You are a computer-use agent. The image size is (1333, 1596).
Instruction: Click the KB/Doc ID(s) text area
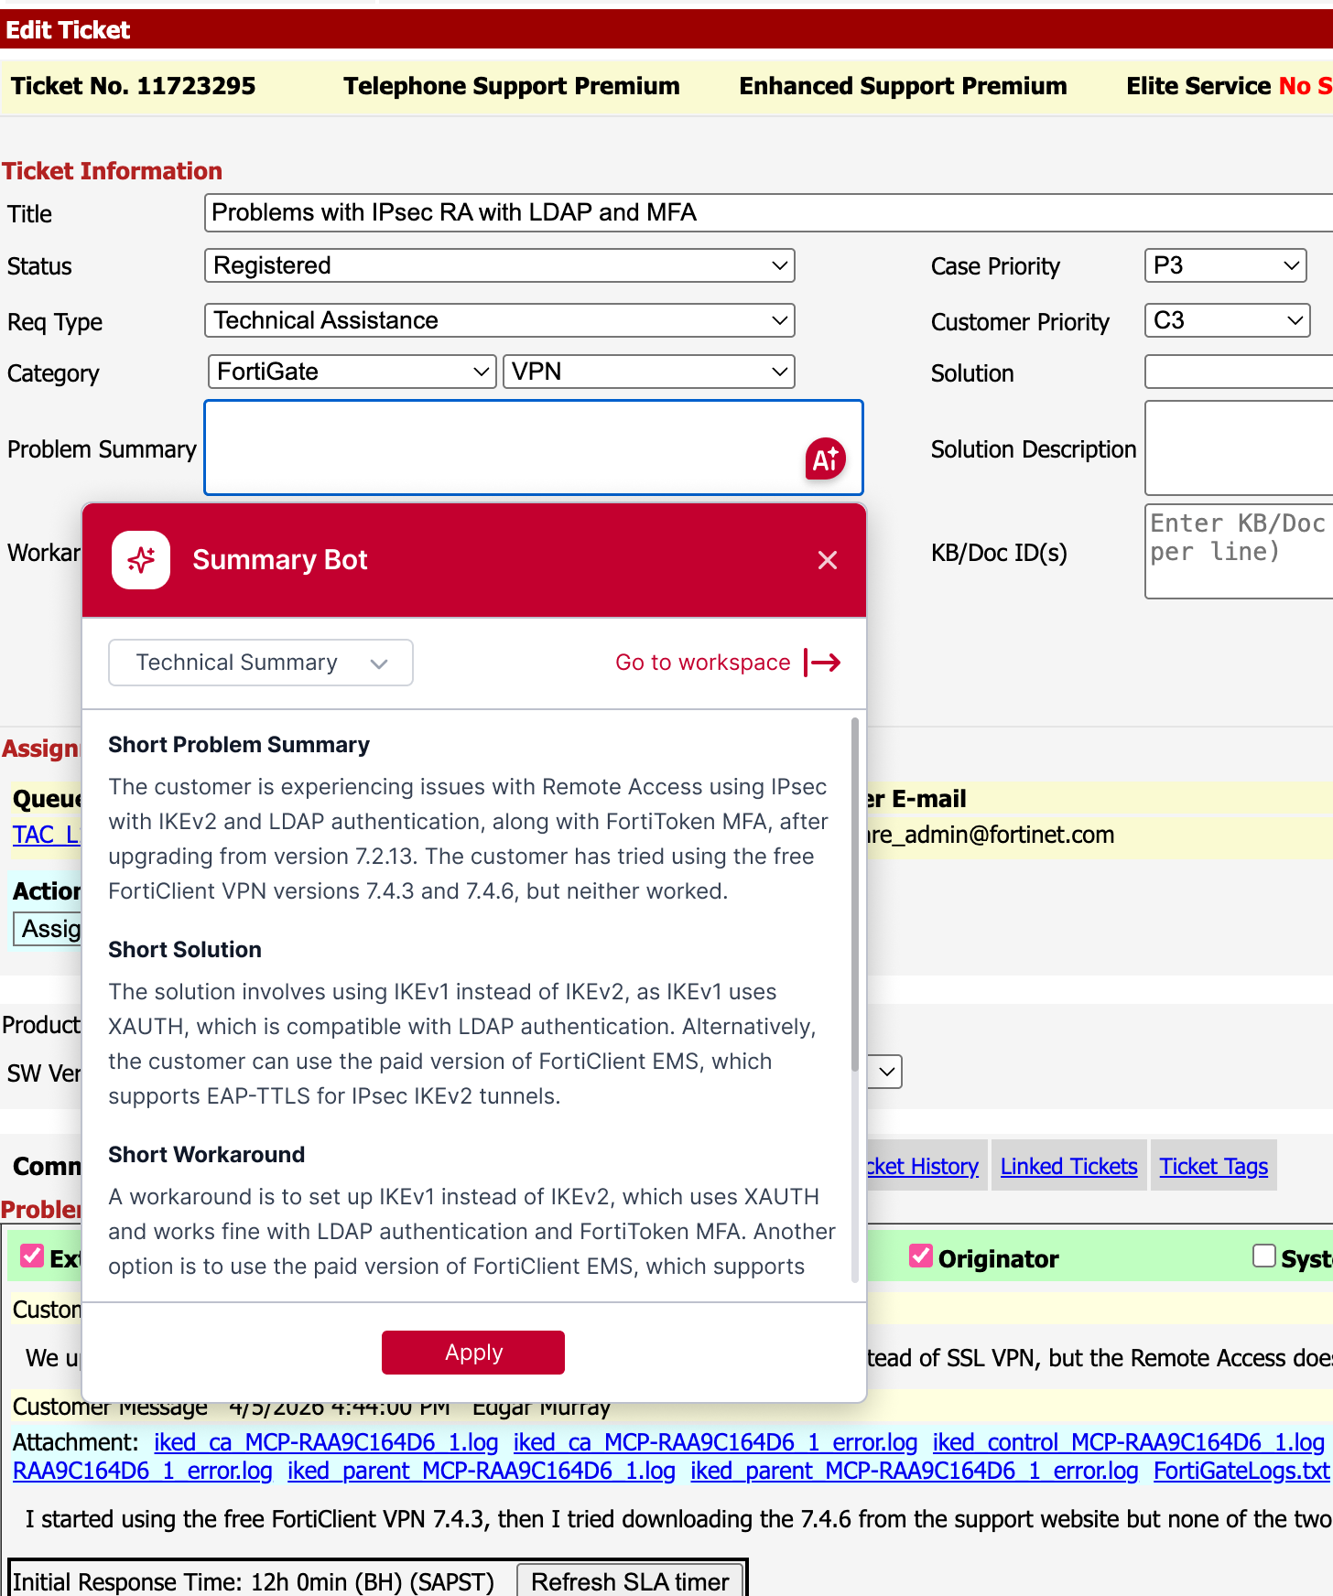point(1240,552)
